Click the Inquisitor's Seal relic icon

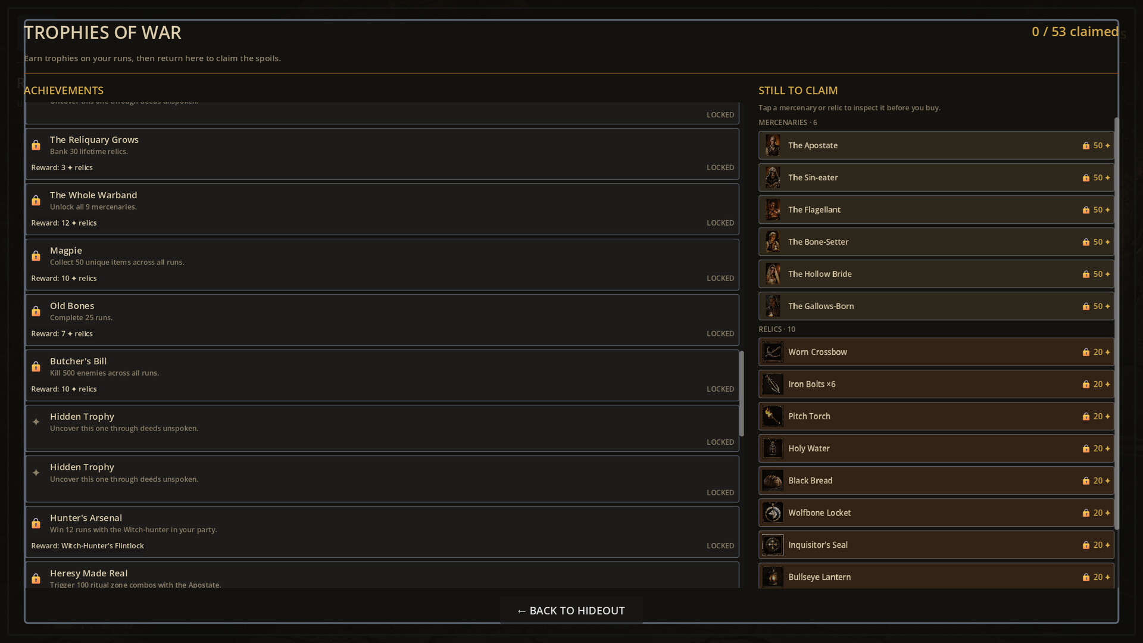point(773,545)
